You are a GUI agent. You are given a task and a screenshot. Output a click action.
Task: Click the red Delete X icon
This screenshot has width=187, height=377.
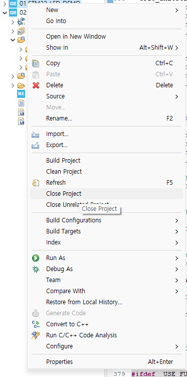36,85
